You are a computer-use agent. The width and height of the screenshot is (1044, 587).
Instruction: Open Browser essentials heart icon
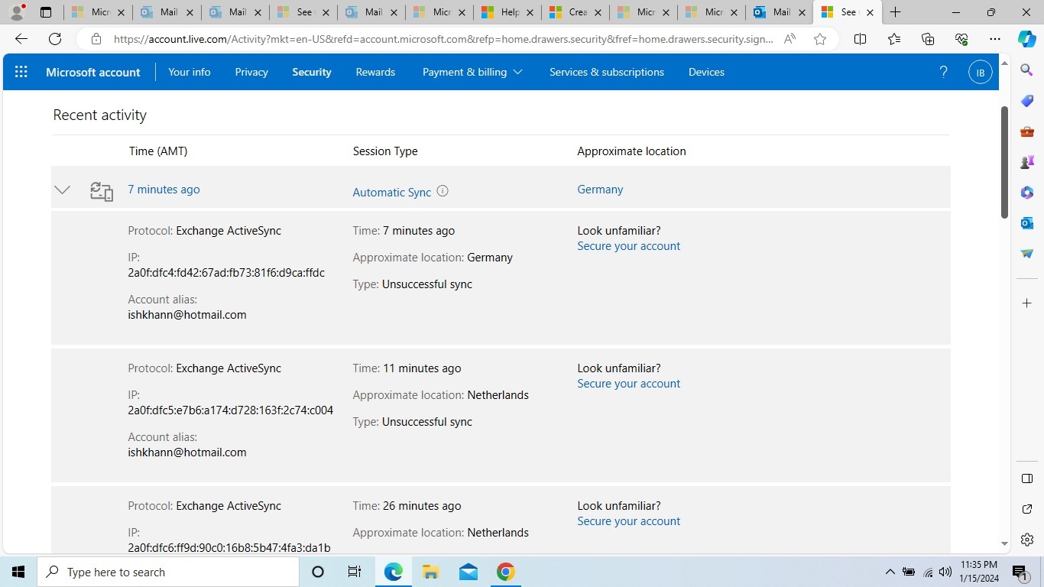(961, 39)
